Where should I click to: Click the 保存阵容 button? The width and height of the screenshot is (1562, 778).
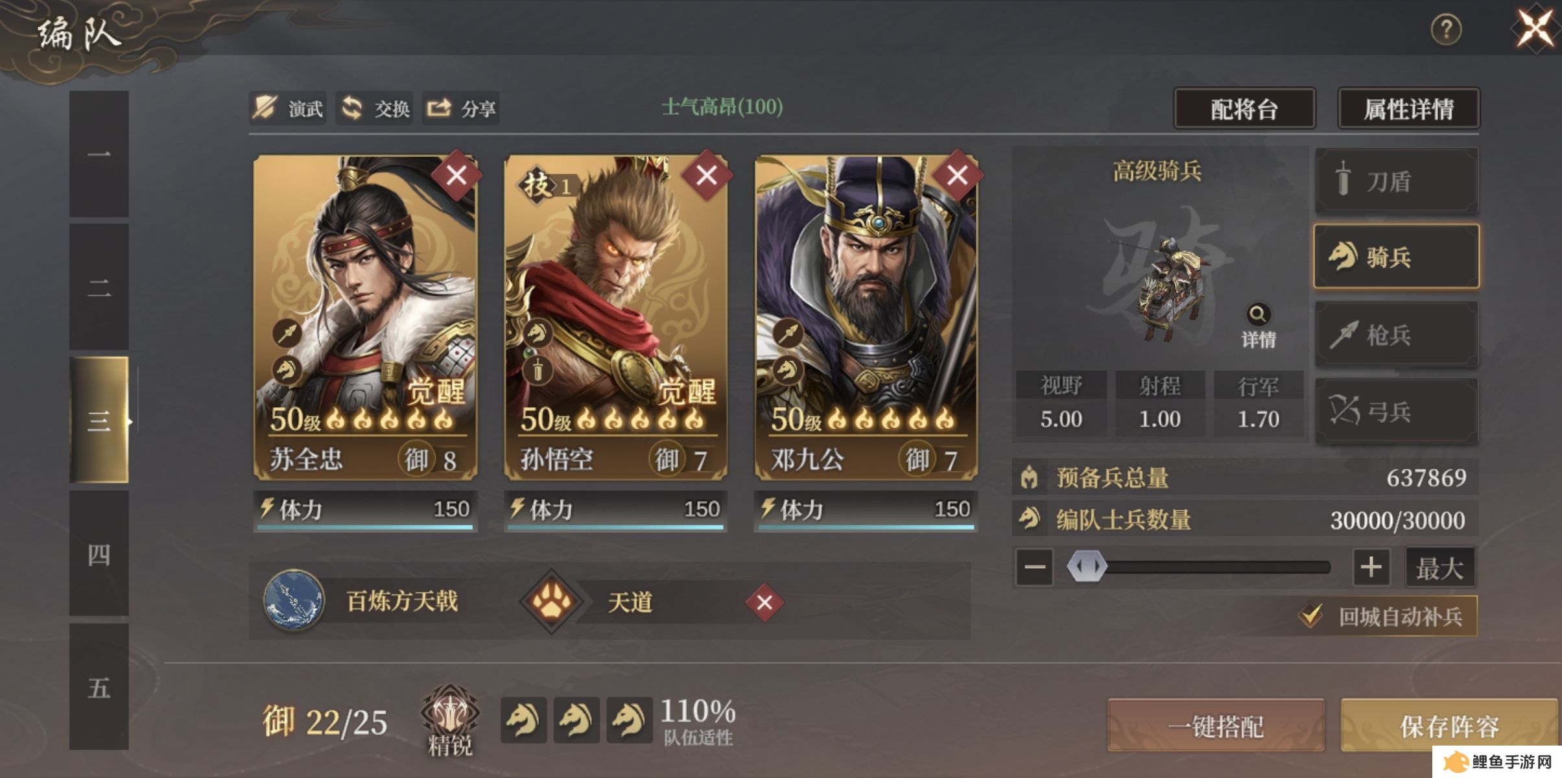pyautogui.click(x=1449, y=725)
